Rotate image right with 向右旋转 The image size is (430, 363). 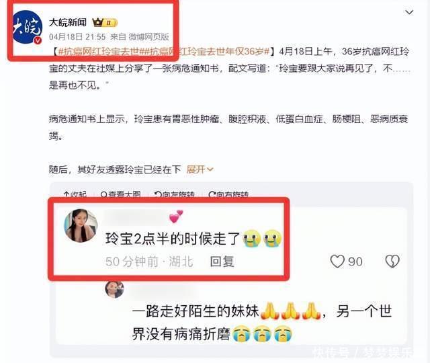(x=228, y=194)
